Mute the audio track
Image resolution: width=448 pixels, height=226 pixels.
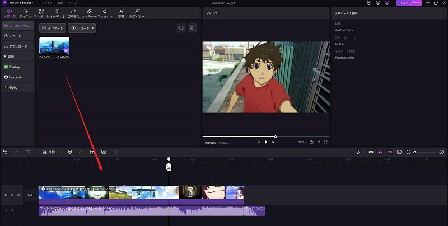click(x=12, y=210)
